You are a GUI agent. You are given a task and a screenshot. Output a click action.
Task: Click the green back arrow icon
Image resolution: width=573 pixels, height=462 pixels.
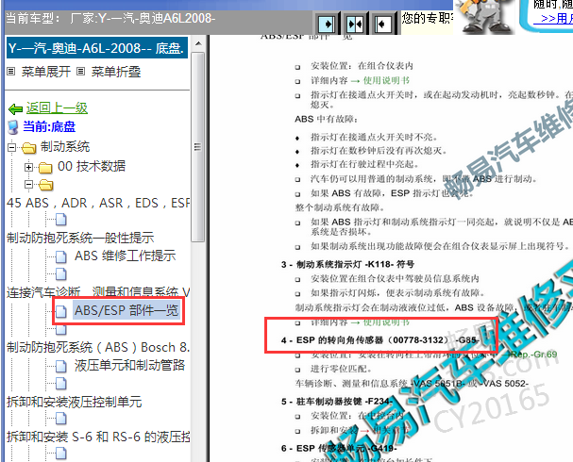pos(15,108)
